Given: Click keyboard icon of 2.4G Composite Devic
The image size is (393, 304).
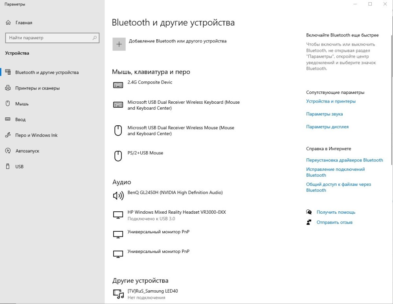Looking at the screenshot, I should coord(118,85).
